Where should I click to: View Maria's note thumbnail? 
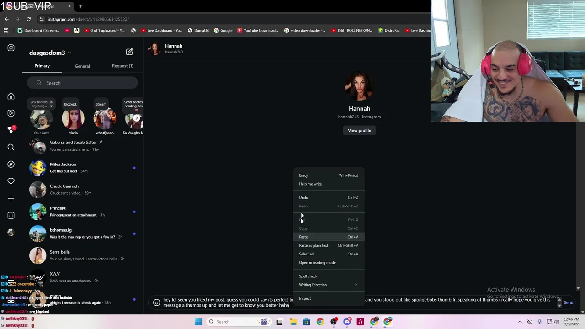pyautogui.click(x=73, y=119)
